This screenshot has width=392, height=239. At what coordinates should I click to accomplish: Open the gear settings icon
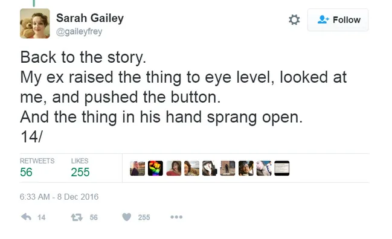click(294, 20)
